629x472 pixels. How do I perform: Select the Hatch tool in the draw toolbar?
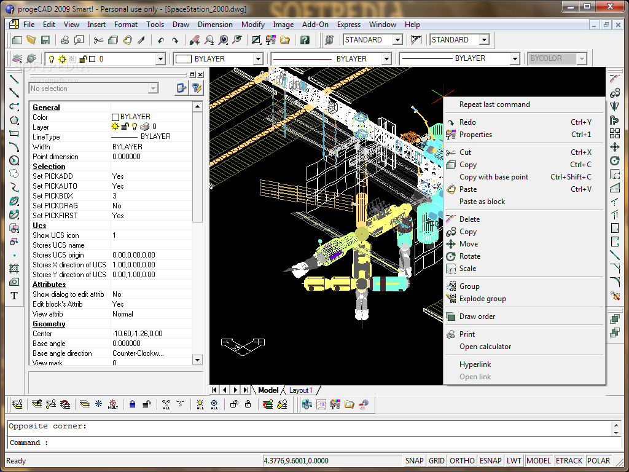[14, 268]
